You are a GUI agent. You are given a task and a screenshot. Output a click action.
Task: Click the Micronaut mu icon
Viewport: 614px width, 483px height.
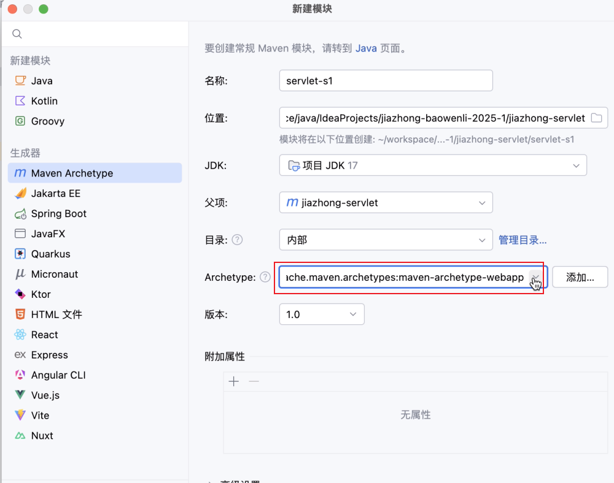tap(20, 275)
